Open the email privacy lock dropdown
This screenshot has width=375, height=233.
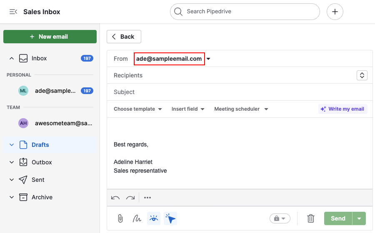(x=280, y=218)
